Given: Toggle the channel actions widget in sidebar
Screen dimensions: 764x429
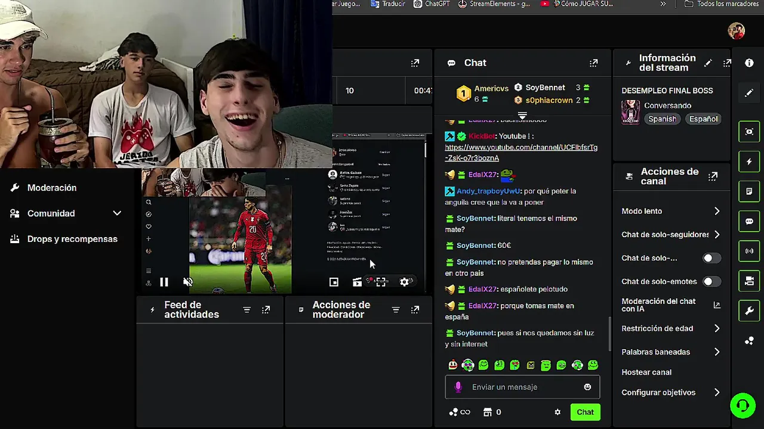Looking at the screenshot, I should (749, 281).
